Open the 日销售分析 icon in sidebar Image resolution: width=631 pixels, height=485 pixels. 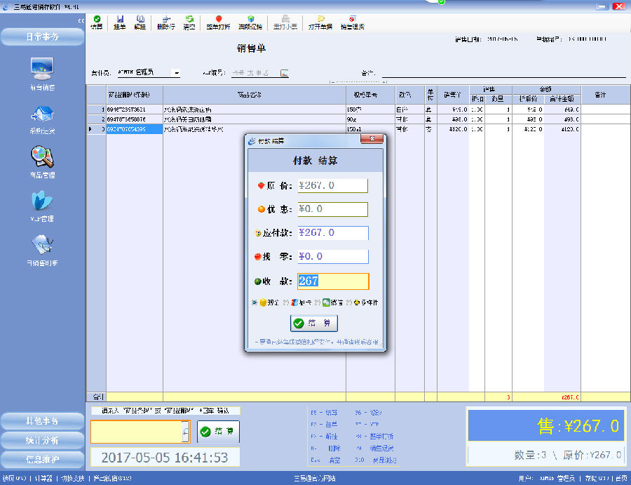pos(42,245)
